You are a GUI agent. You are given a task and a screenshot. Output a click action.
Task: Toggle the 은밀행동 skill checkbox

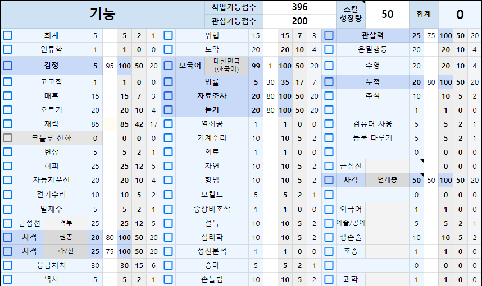click(329, 49)
